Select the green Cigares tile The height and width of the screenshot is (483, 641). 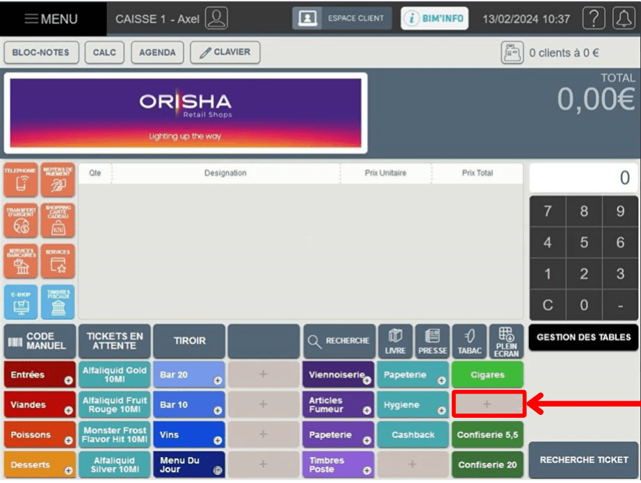point(487,375)
